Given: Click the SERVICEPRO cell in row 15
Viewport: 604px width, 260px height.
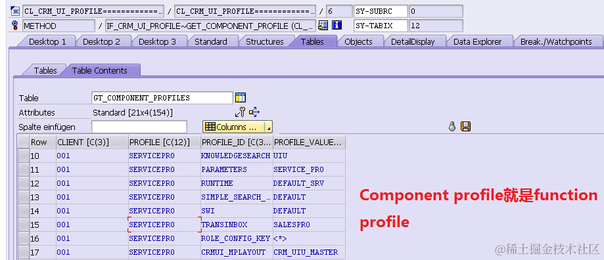Looking at the screenshot, I should (x=164, y=225).
